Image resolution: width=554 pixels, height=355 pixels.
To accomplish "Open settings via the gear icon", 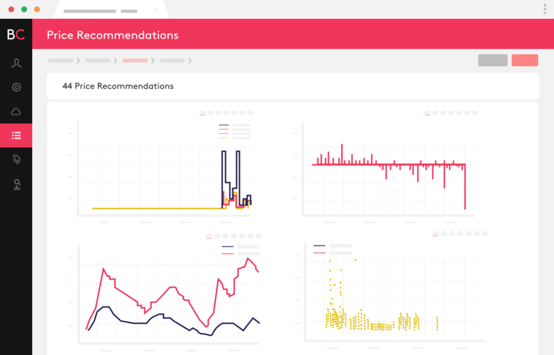I will point(16,87).
